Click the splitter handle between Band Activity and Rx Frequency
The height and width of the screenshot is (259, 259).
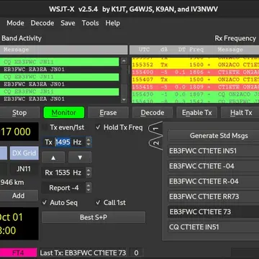click(x=129, y=70)
